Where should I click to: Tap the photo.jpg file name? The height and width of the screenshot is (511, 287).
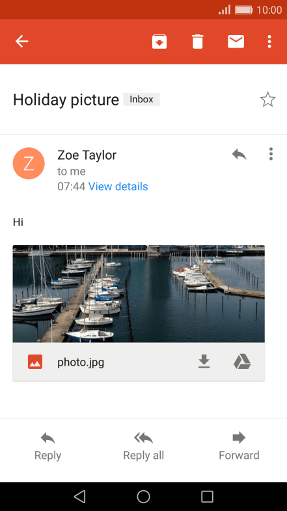tap(81, 362)
